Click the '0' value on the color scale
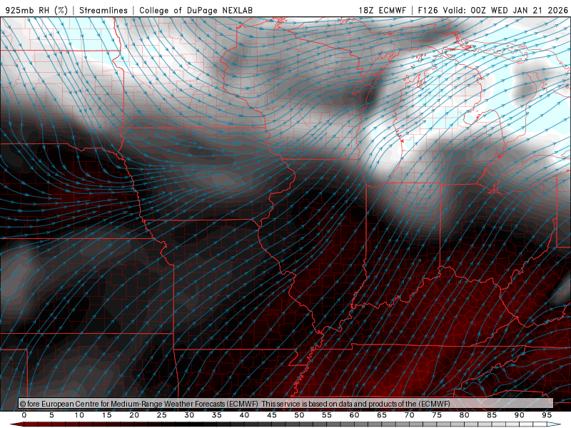 [24, 415]
